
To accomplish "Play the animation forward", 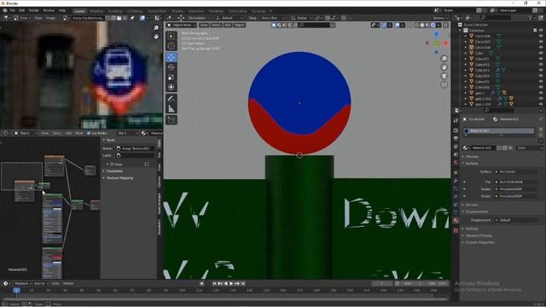I will 231,284.
